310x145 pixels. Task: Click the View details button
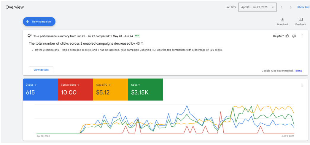[x=41, y=70]
